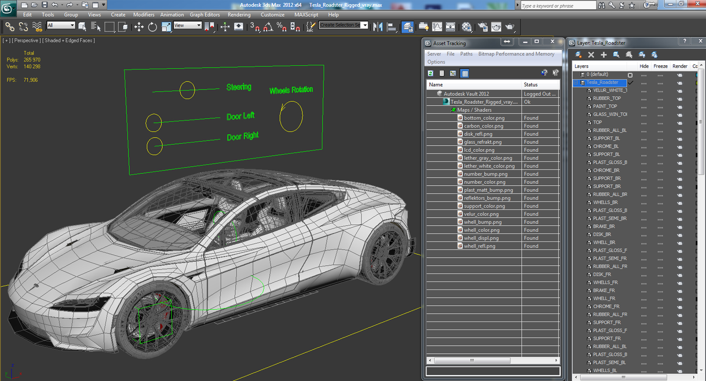The width and height of the screenshot is (706, 381).
Task: Open Select by Name list
Action: (x=96, y=27)
